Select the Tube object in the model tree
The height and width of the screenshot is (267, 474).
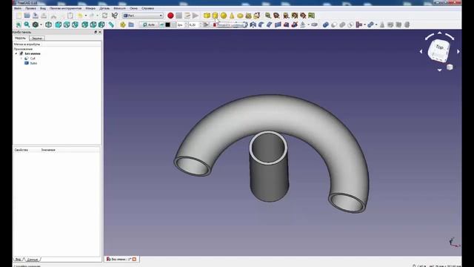(x=33, y=63)
